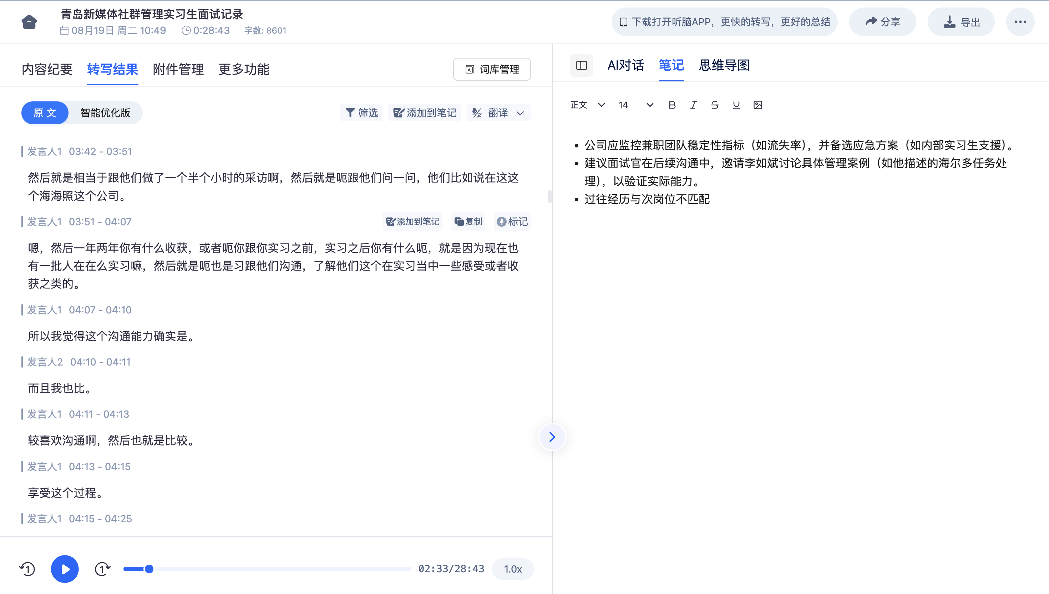Rewind playback by one step

[27, 569]
